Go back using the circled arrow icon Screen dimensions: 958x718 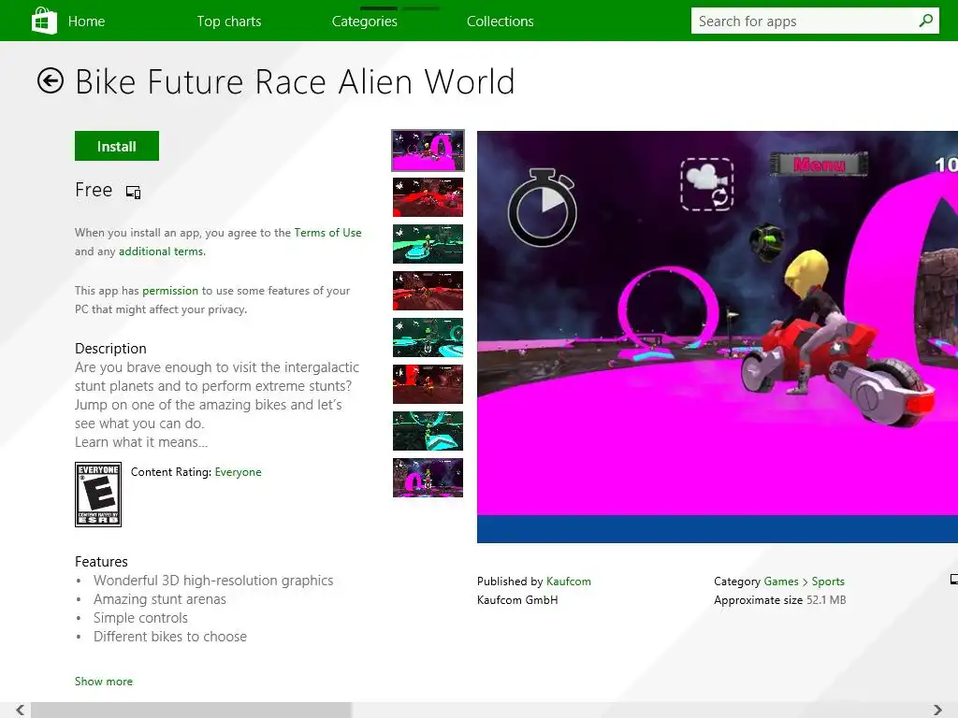(51, 80)
